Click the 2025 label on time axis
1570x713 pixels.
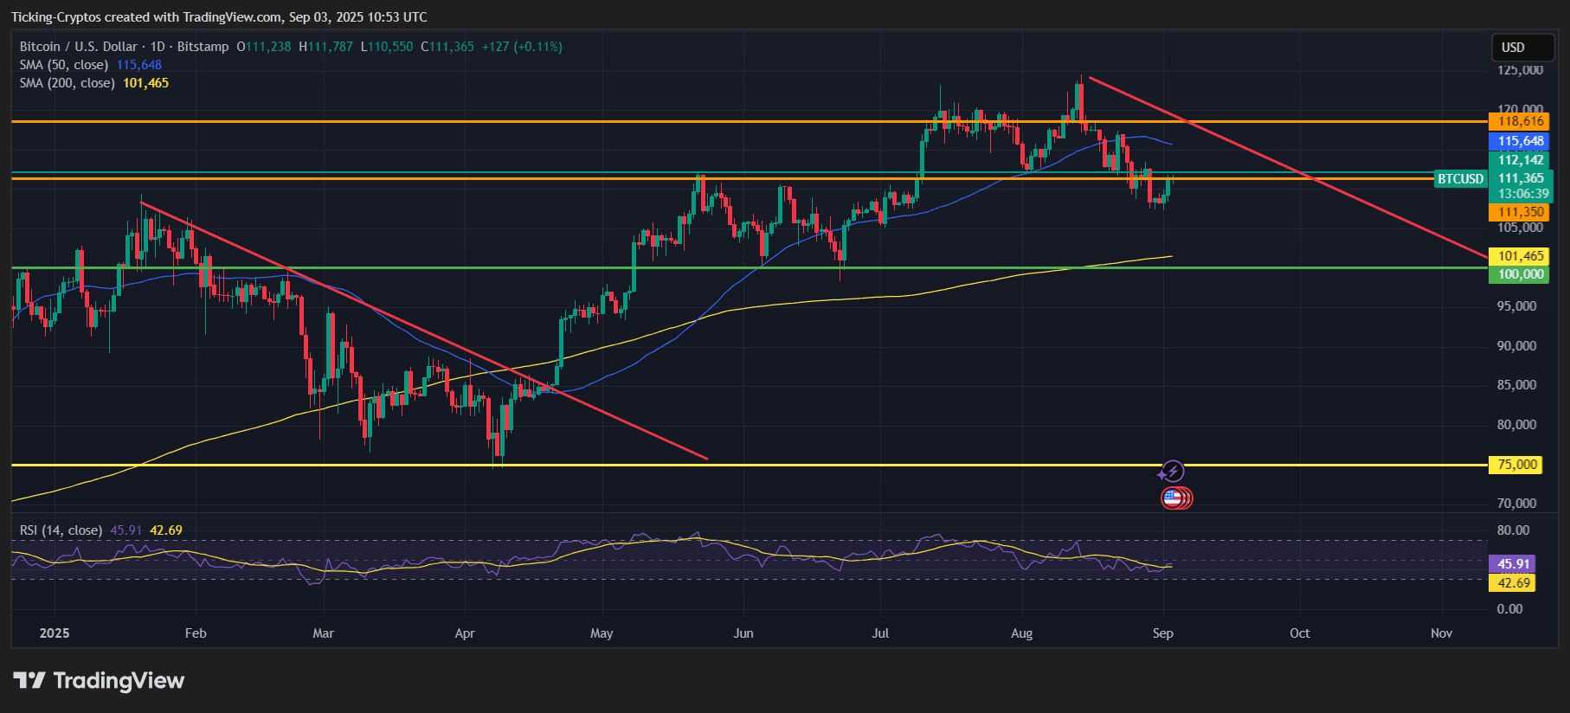tap(55, 633)
